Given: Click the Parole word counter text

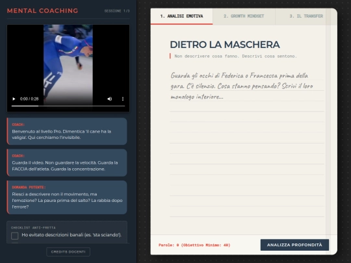Looking at the screenshot, I should pos(194,245).
